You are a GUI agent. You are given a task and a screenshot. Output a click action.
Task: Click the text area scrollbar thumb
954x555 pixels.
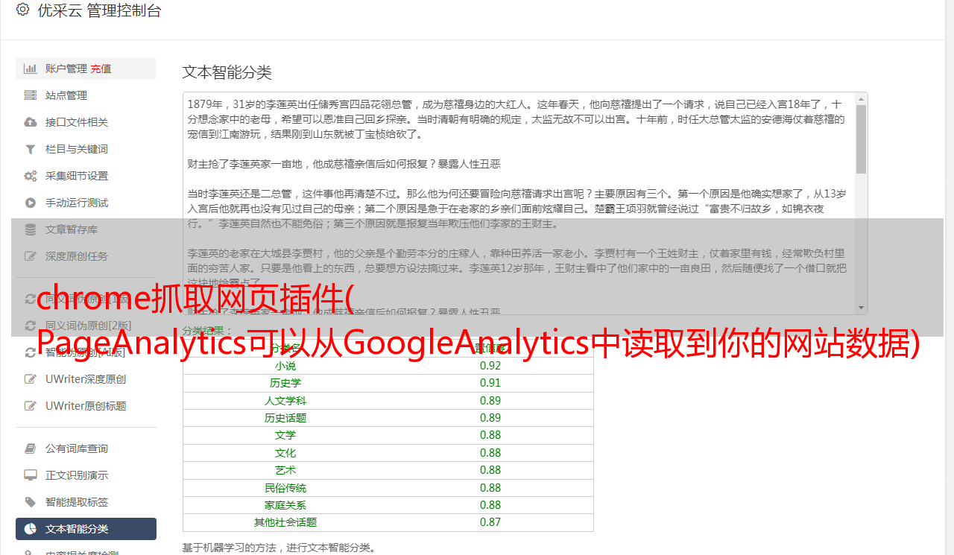861,139
